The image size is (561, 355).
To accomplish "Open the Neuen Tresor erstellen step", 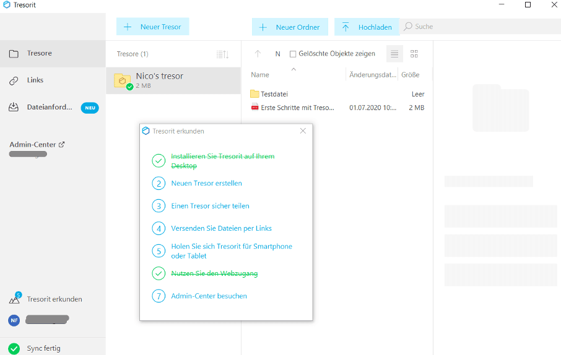I will click(x=206, y=183).
